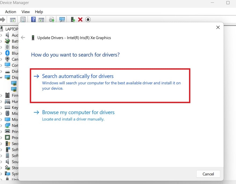
Task: Expand the Processors category chevron
Action: (x=1, y=138)
